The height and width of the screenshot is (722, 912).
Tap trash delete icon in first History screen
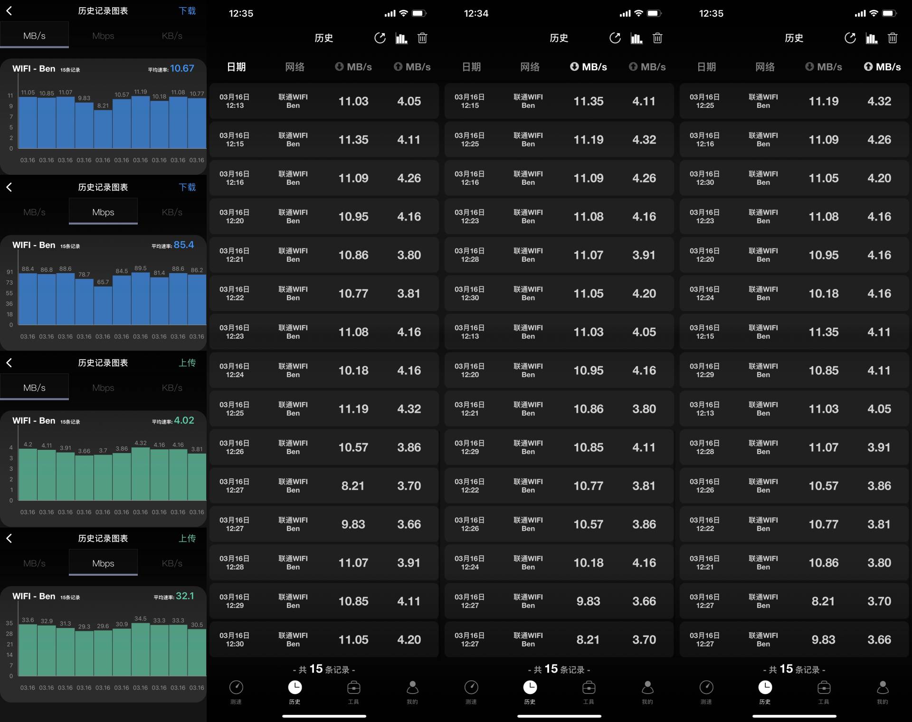[422, 38]
